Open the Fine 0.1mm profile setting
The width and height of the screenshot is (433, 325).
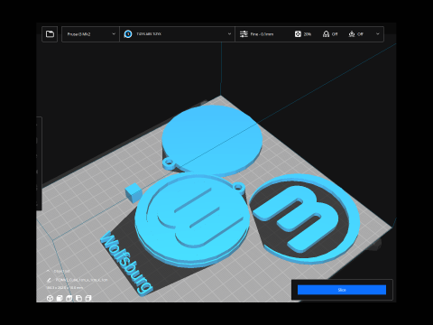(262, 34)
